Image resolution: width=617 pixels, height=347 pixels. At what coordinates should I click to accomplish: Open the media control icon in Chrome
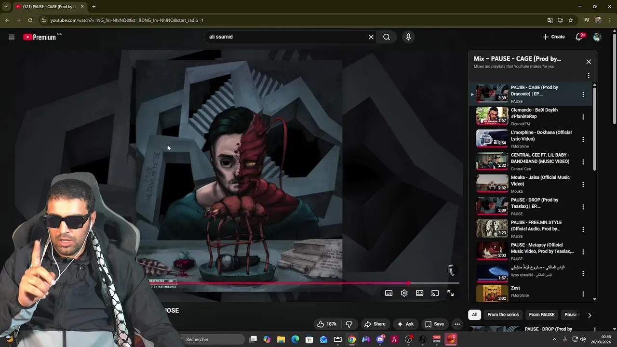point(587,20)
